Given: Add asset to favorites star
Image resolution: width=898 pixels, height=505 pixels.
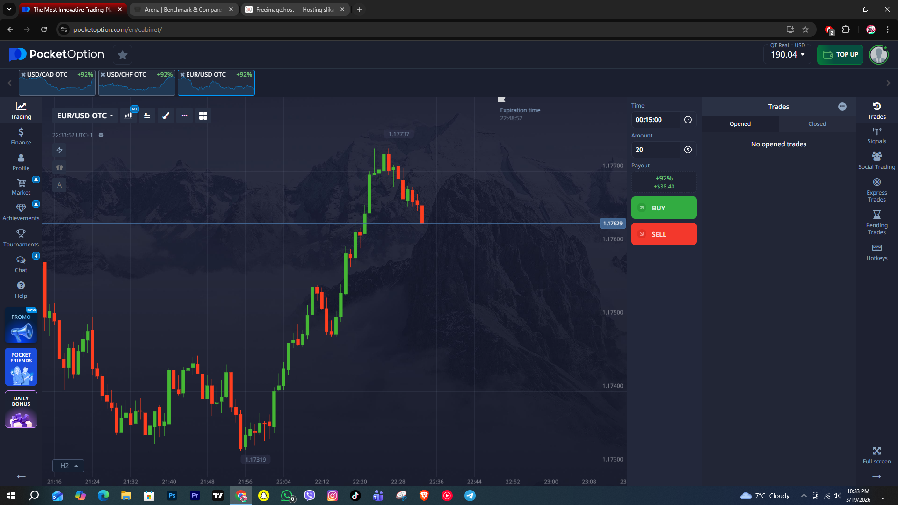Looking at the screenshot, I should point(123,55).
